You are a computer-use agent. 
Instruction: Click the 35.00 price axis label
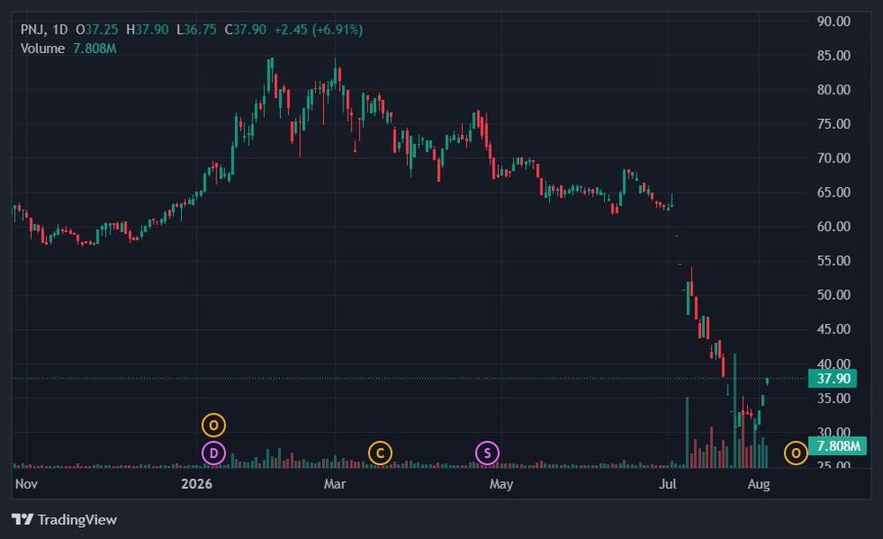coord(834,399)
